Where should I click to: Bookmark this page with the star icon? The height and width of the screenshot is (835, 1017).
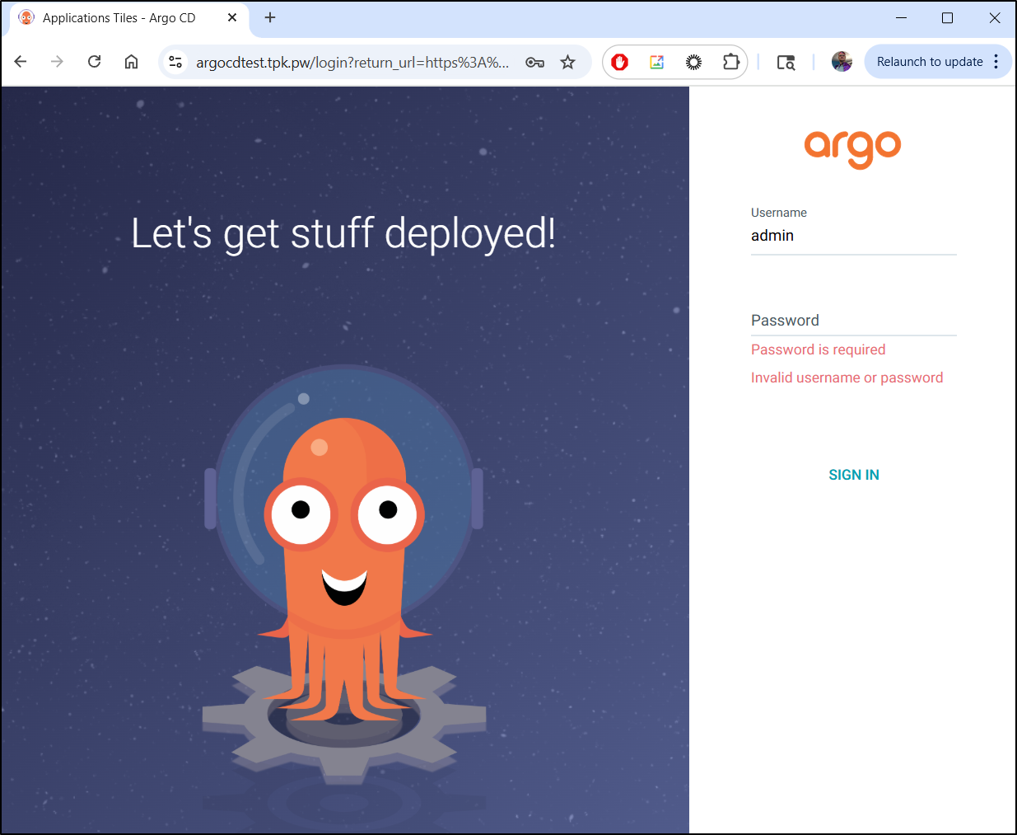pyautogui.click(x=567, y=62)
